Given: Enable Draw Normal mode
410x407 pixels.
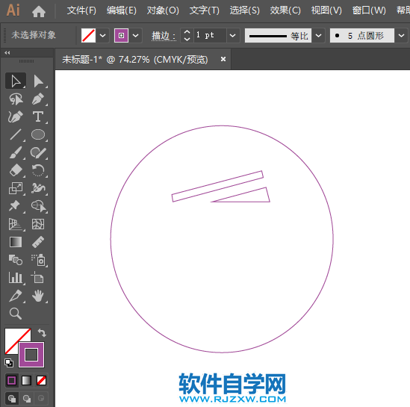Looking at the screenshot, I should [12, 398].
